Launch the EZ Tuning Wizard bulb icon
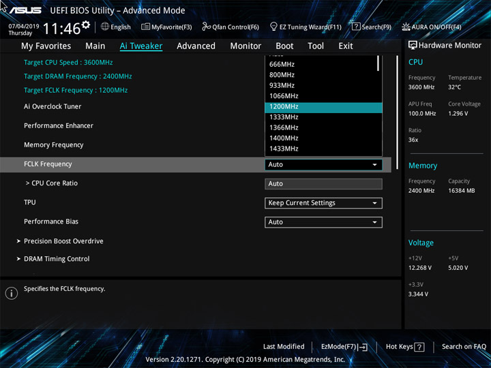The width and height of the screenshot is (491, 368). tap(273, 27)
